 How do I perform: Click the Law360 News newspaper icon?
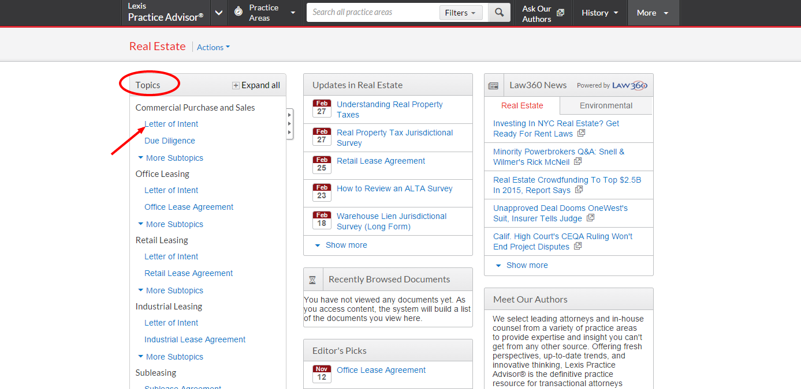(493, 85)
